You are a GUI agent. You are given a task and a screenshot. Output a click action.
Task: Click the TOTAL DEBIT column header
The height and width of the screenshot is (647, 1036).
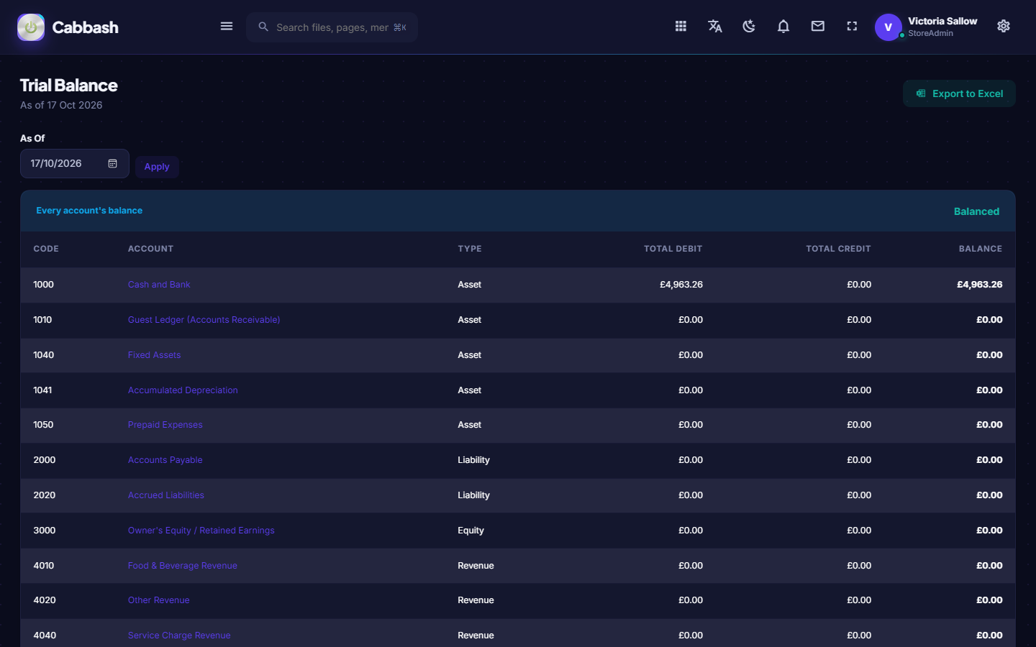(673, 249)
